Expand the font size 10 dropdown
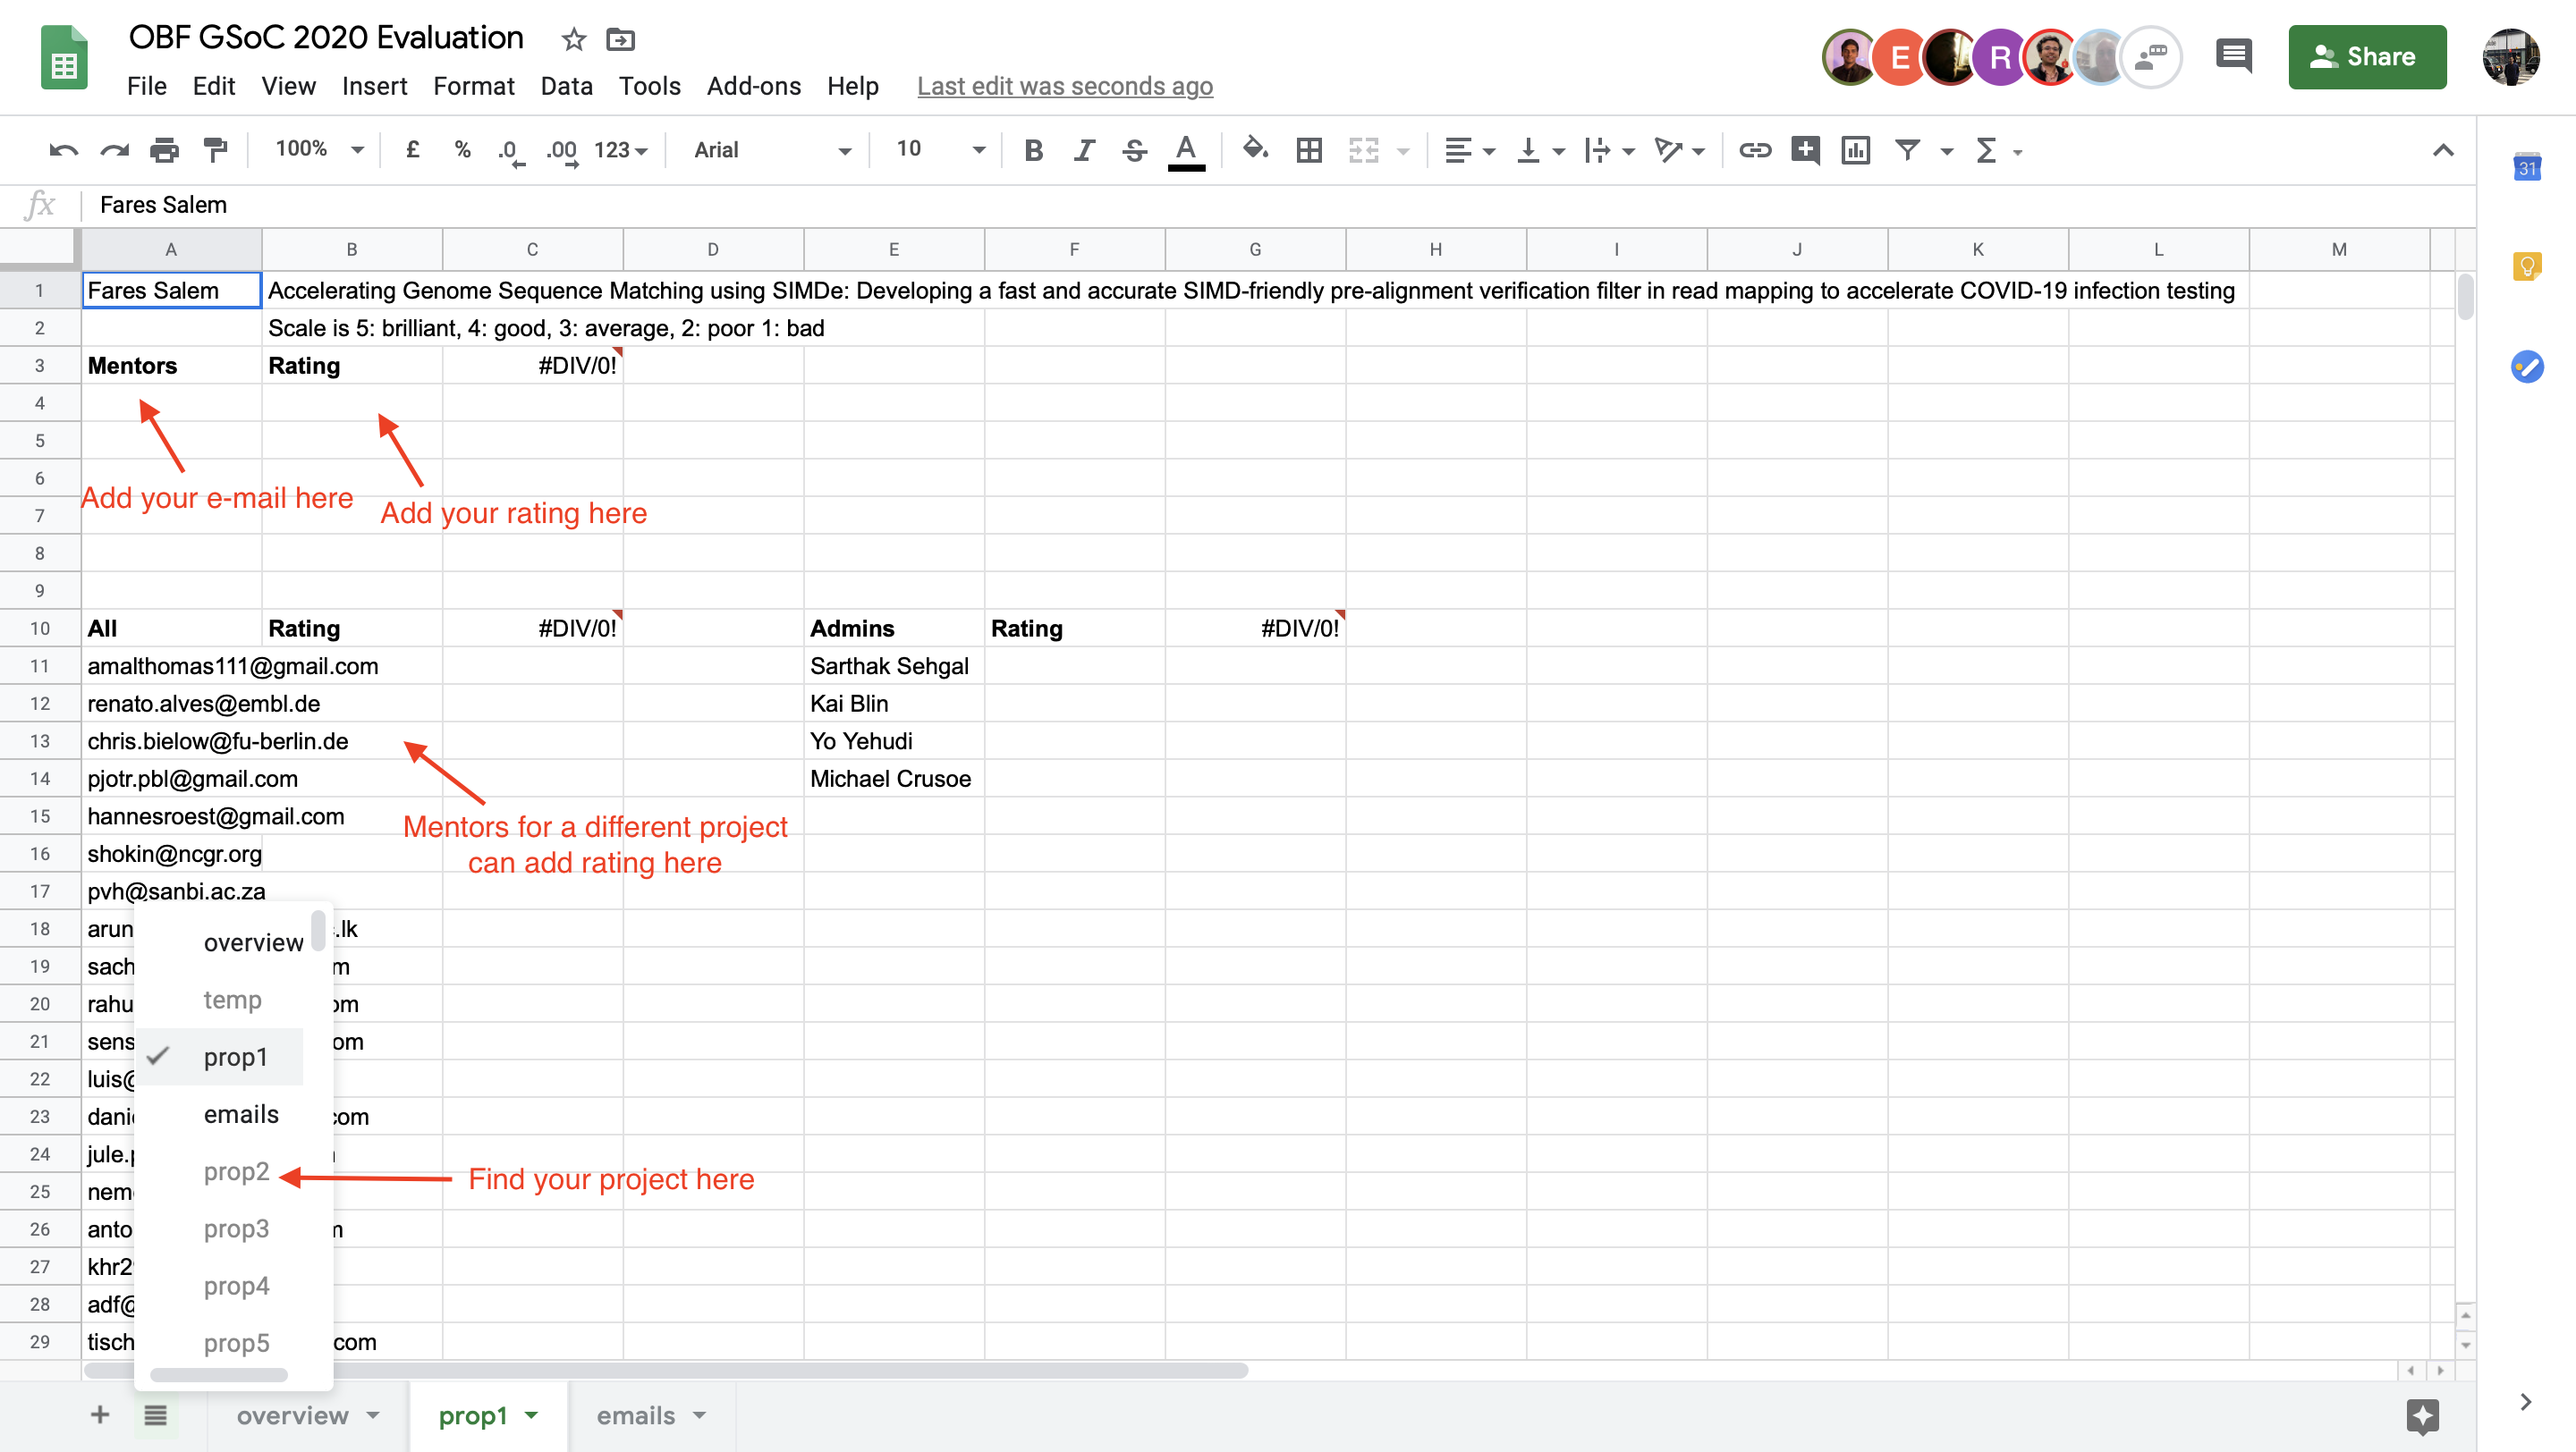Viewport: 2576px width, 1452px height. (x=940, y=150)
